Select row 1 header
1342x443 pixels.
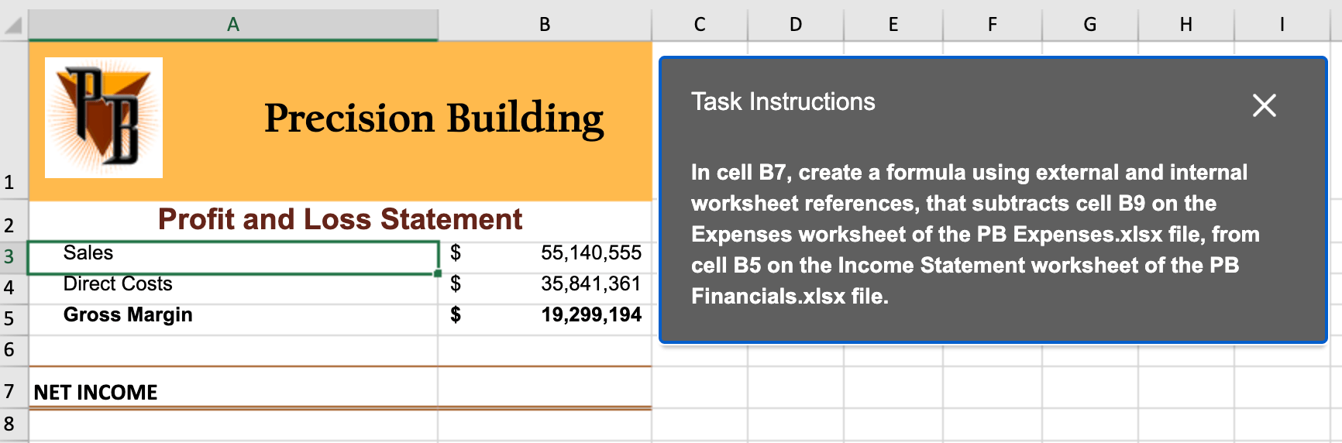[x=13, y=121]
